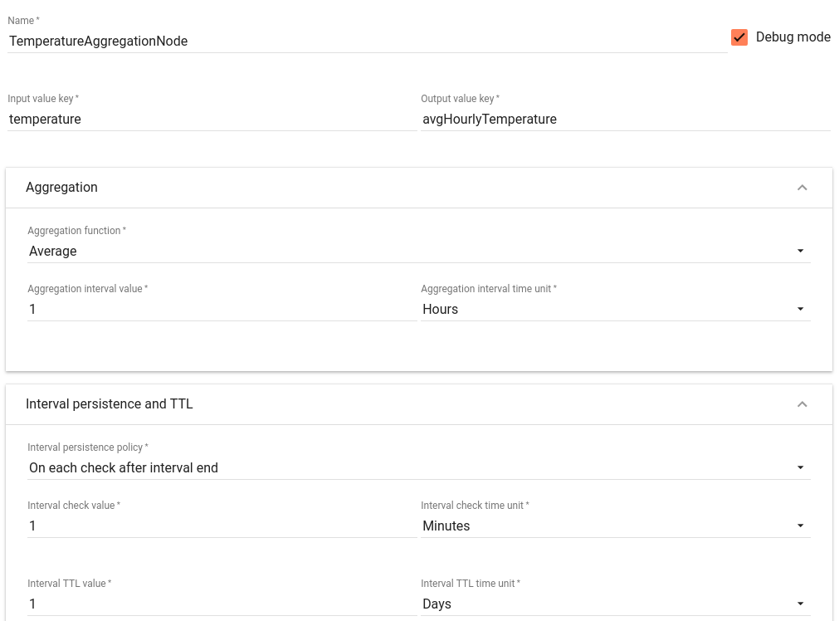Open the Aggregation function dropdown arrow

point(800,251)
